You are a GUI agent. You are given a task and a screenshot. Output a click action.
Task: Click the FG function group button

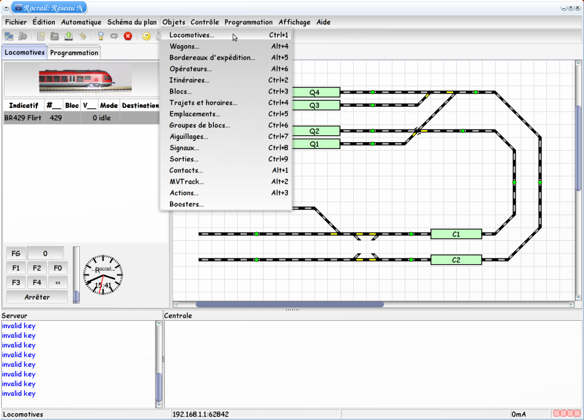pos(16,253)
